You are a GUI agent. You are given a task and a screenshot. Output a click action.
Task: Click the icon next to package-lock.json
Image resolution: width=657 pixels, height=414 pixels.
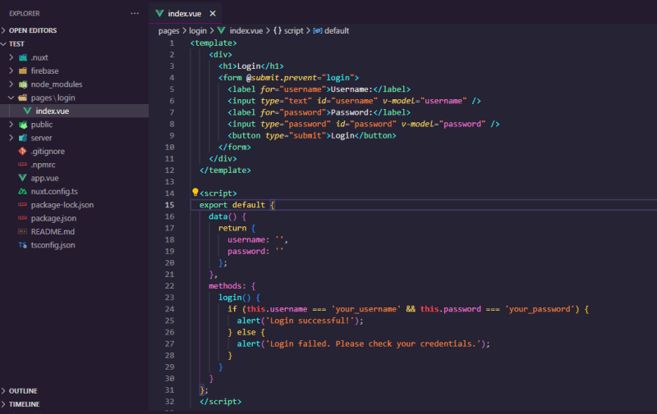[x=23, y=204]
